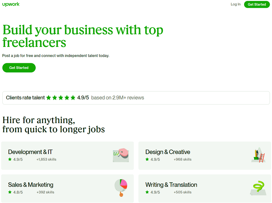Click the +1,853 skills text
Screen dimensions: 272x203
click(46, 159)
